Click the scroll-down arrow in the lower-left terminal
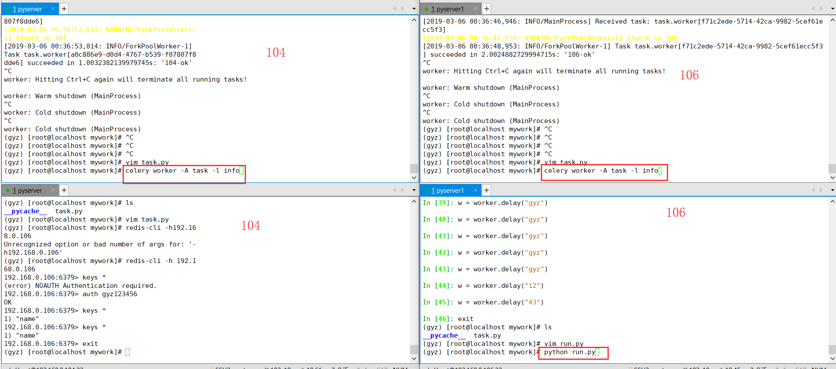 click(414, 359)
